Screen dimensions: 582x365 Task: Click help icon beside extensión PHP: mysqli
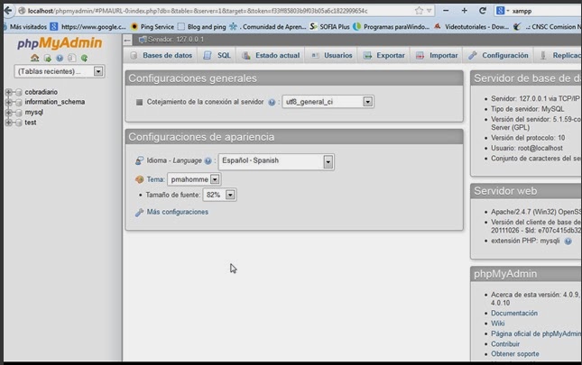pos(568,242)
